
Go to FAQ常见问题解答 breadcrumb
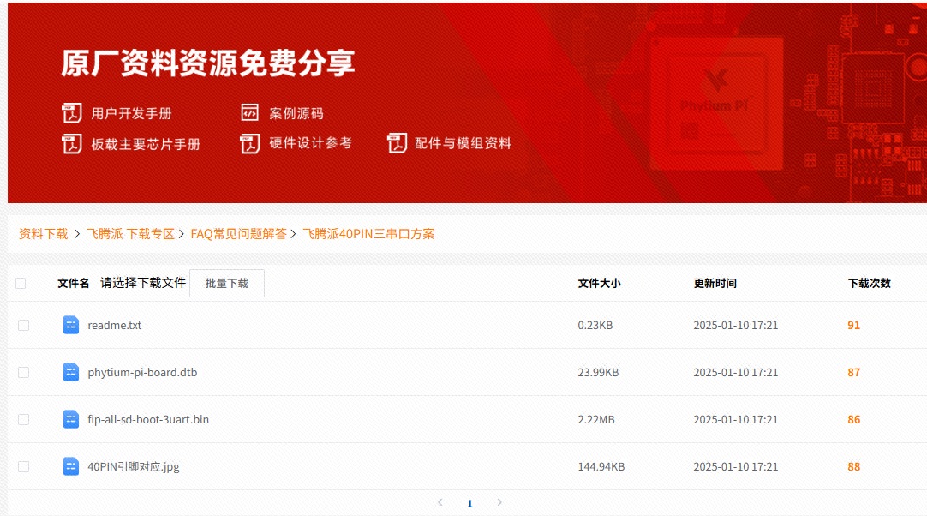[238, 234]
